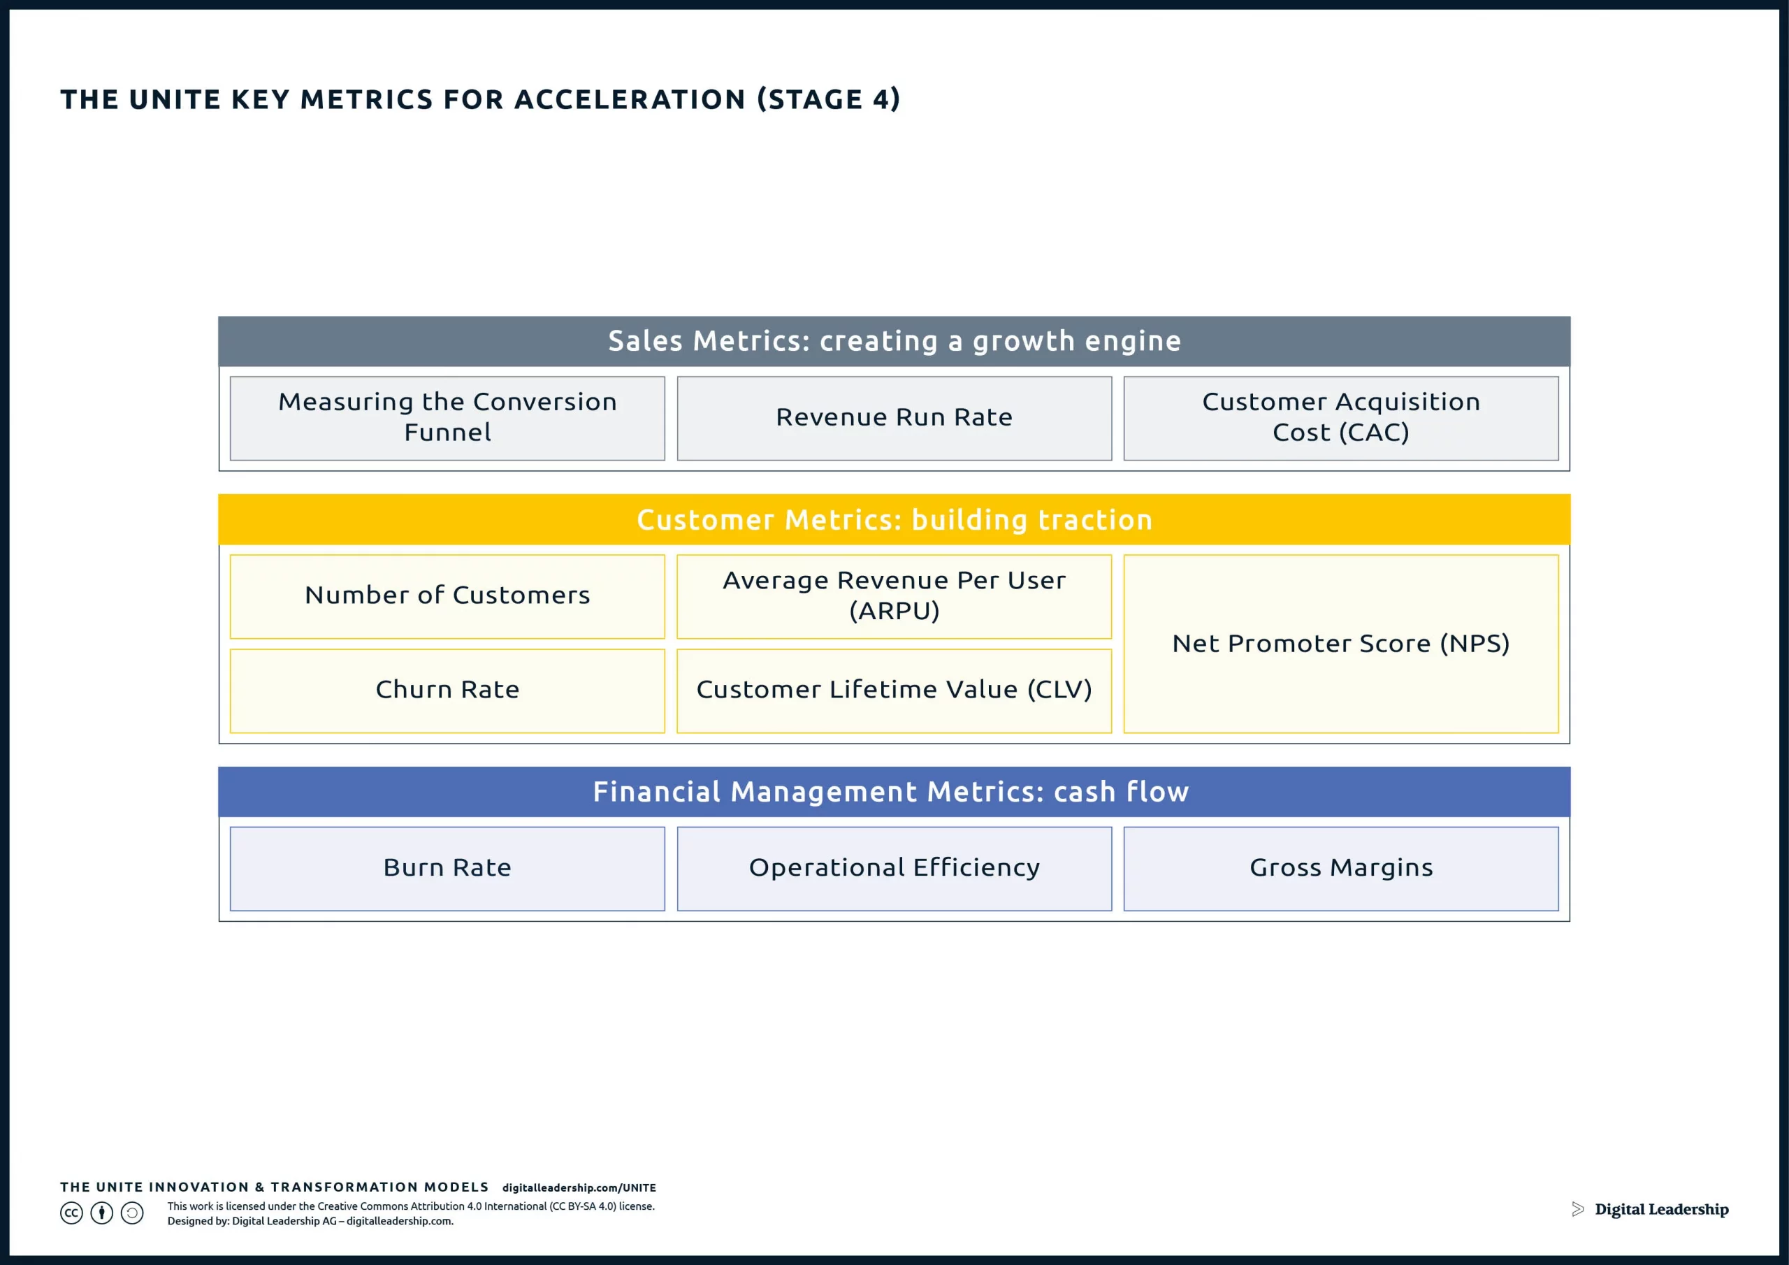The width and height of the screenshot is (1789, 1265).
Task: Select the Net Promoter Score (NPS) box
Action: point(1341,644)
